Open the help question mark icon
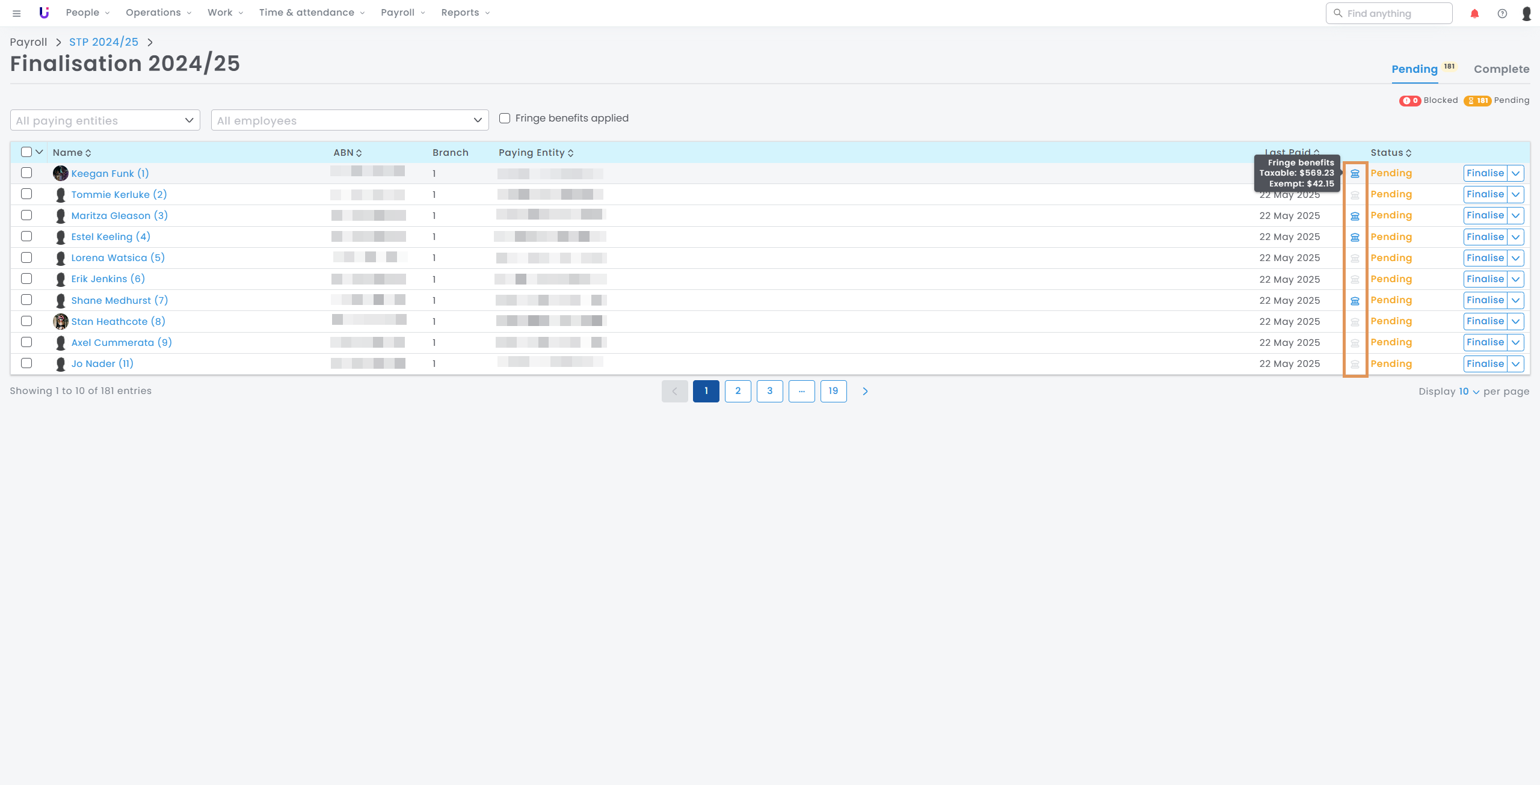The width and height of the screenshot is (1540, 785). point(1502,13)
